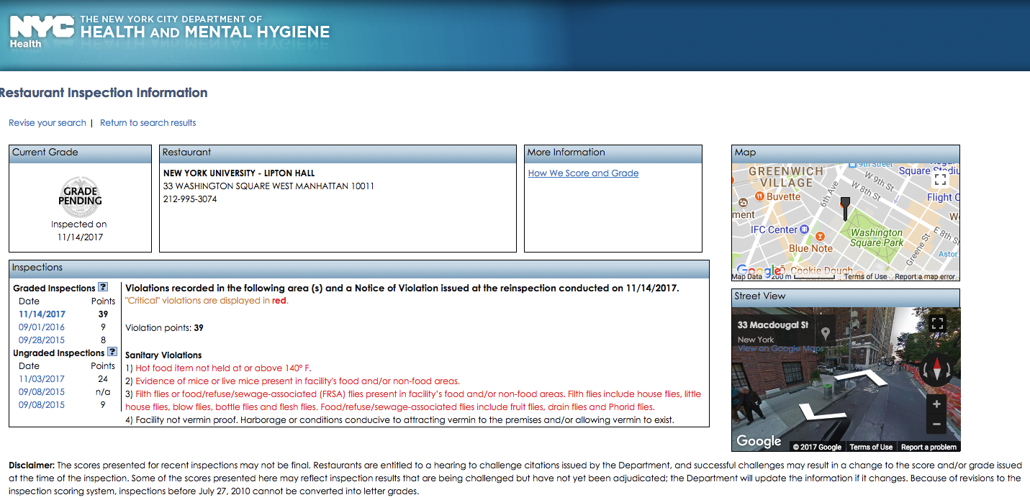Image resolution: width=1030 pixels, height=500 pixels.
Task: Click Terms of Use on the map
Action: tap(865, 277)
